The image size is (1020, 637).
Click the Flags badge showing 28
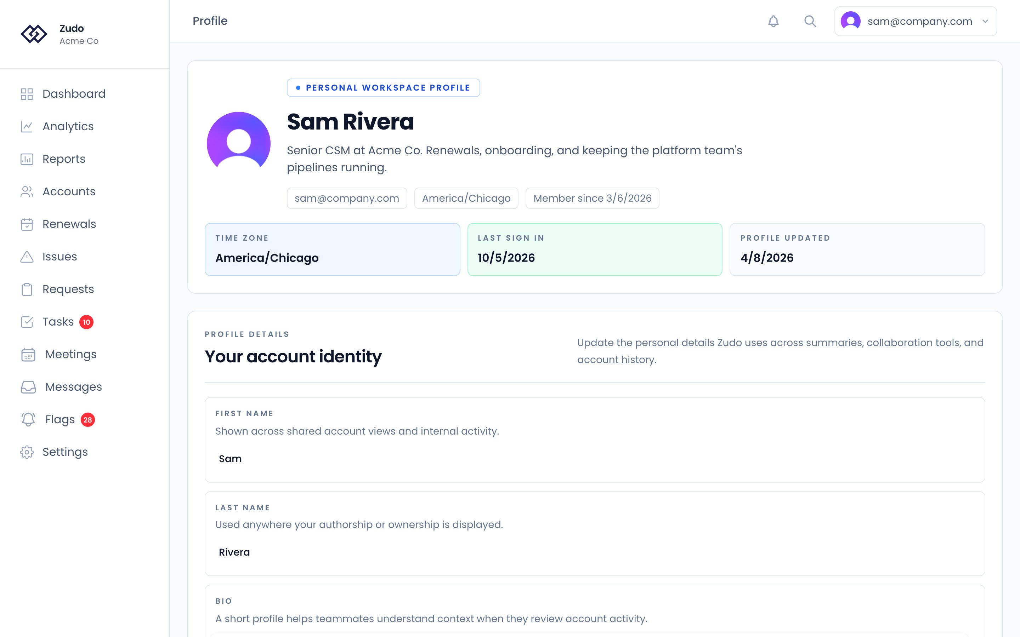click(x=88, y=420)
